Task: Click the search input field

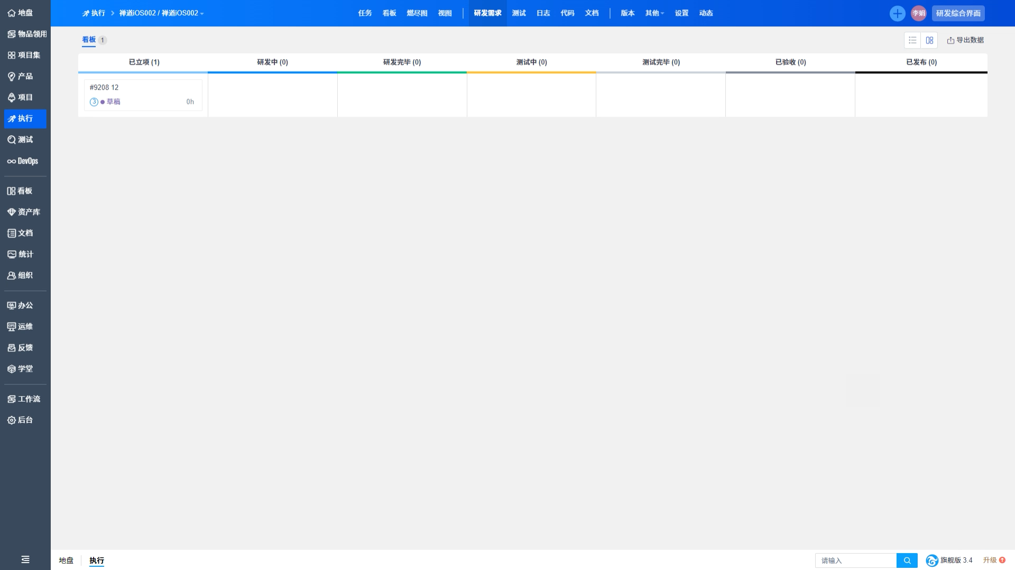Action: [855, 560]
